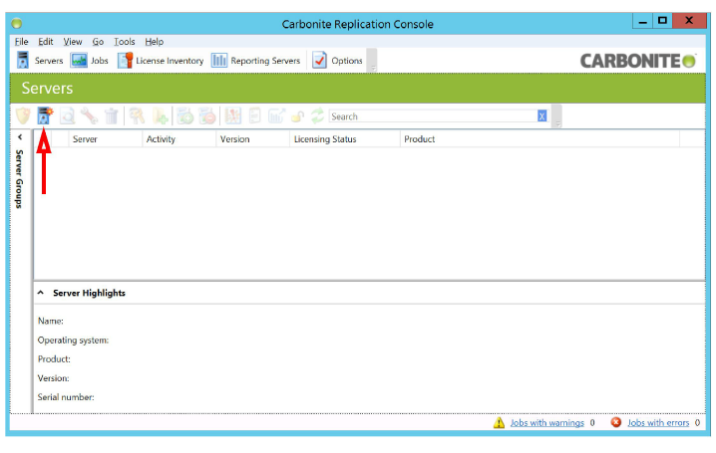Screen dimensions: 716x453
Task: Click the Manage Group Assignments folder-plus icon
Action: tap(160, 115)
